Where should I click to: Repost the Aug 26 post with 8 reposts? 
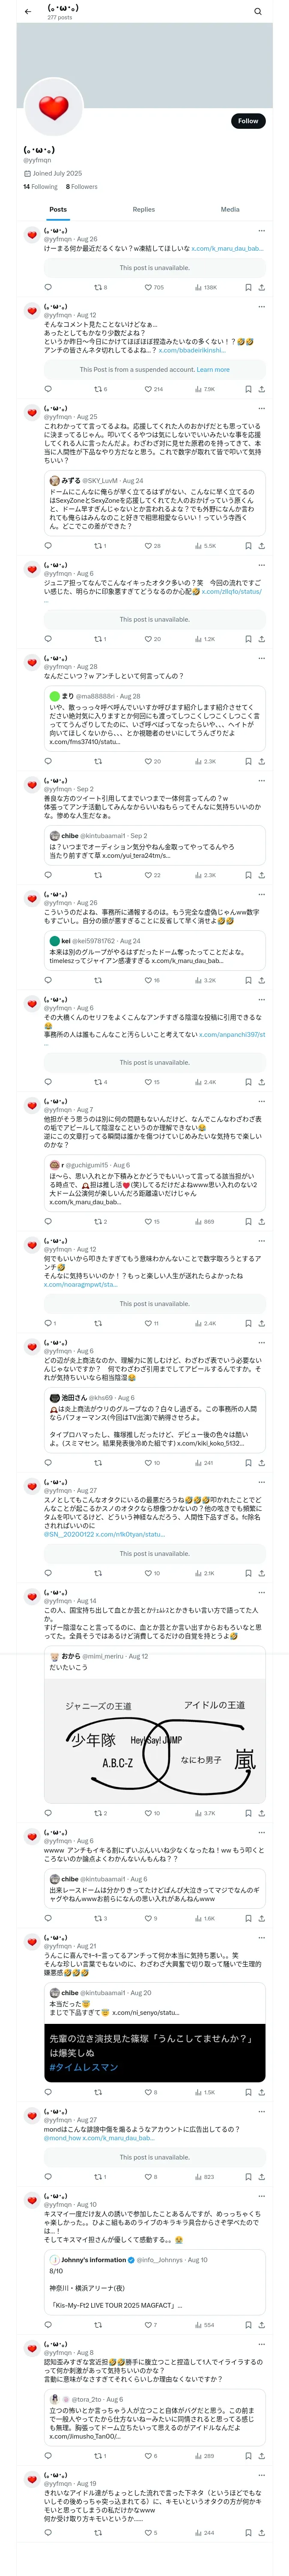100,287
